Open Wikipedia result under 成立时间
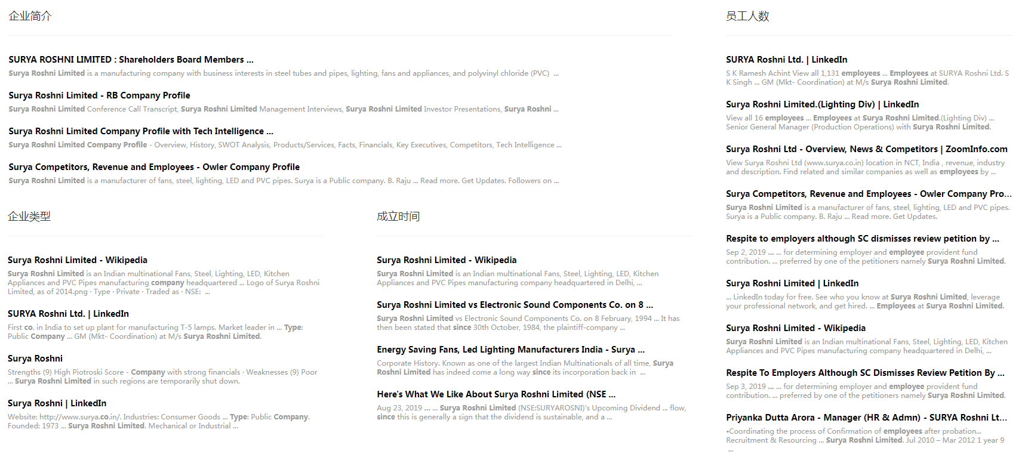The image size is (1022, 454). pyautogui.click(x=447, y=260)
